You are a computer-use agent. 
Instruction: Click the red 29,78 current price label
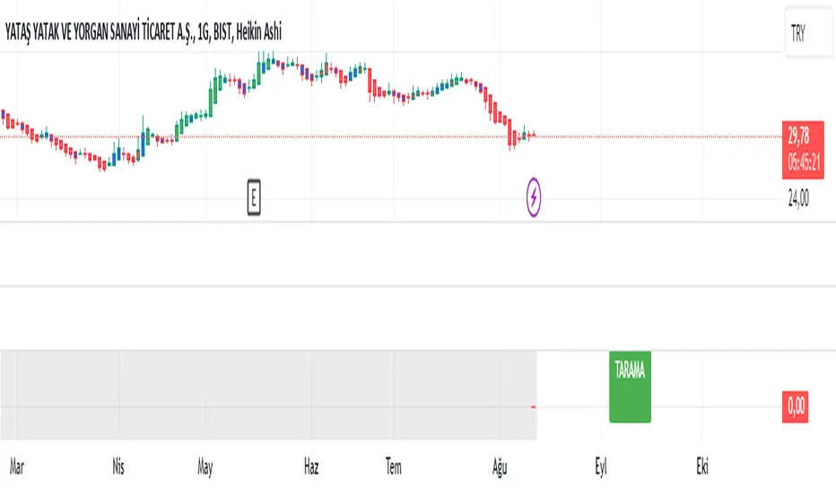coord(797,134)
